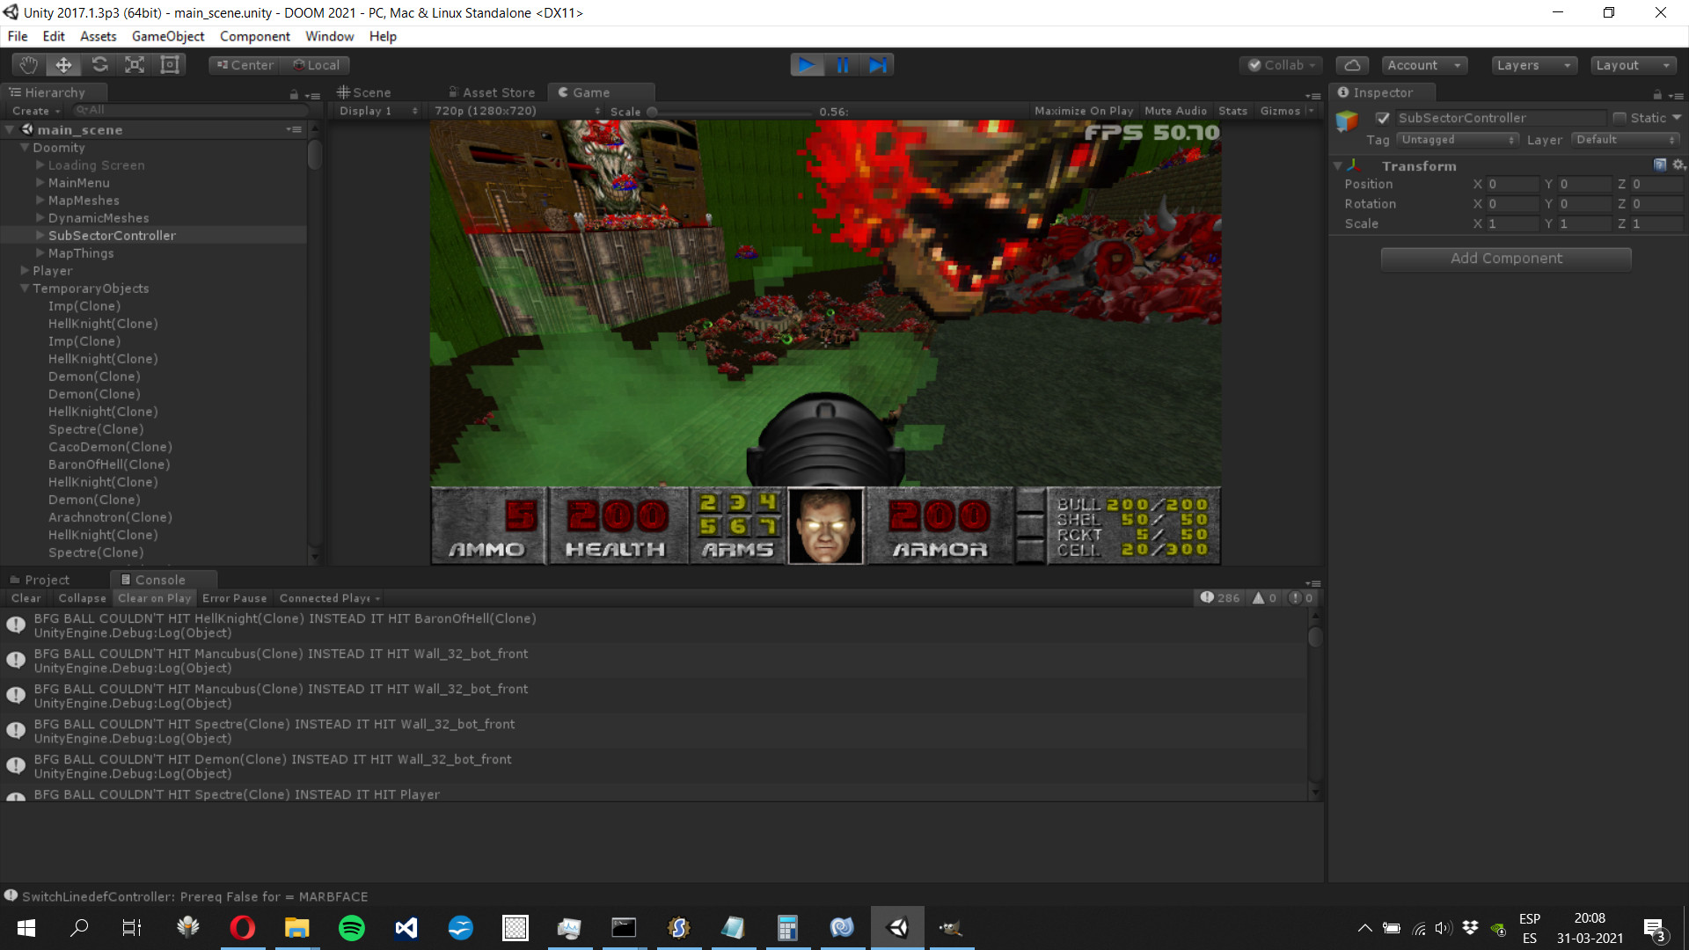
Task: Open Visual Studio Code from taskbar
Action: [x=406, y=928]
